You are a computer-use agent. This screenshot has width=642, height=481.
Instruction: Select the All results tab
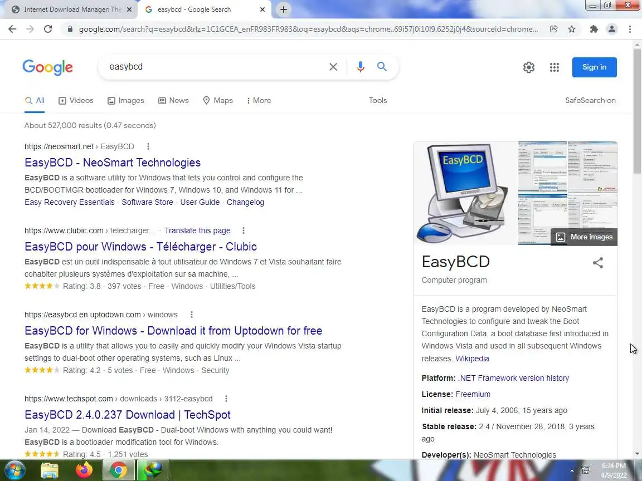pos(35,101)
